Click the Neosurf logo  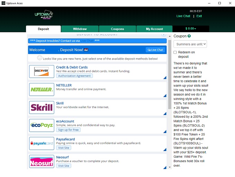(41, 161)
